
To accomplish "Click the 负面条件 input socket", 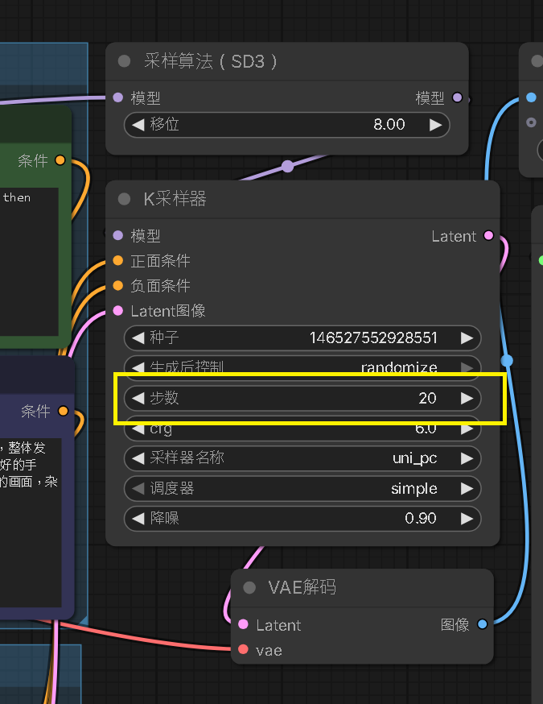I will click(x=118, y=286).
